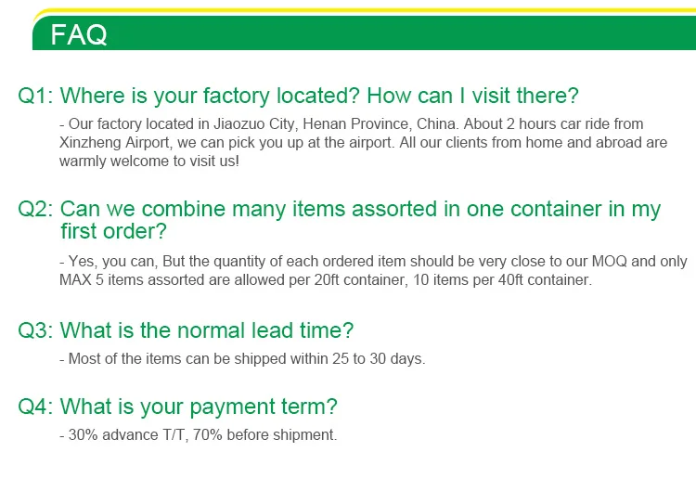Screen dimensions: 696x478
Task: Click the Q4 label text
Action: click(x=35, y=407)
